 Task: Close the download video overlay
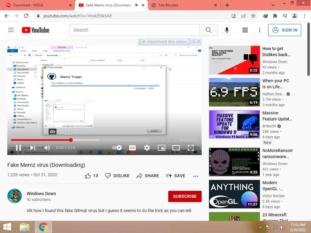pyautogui.click(x=199, y=41)
